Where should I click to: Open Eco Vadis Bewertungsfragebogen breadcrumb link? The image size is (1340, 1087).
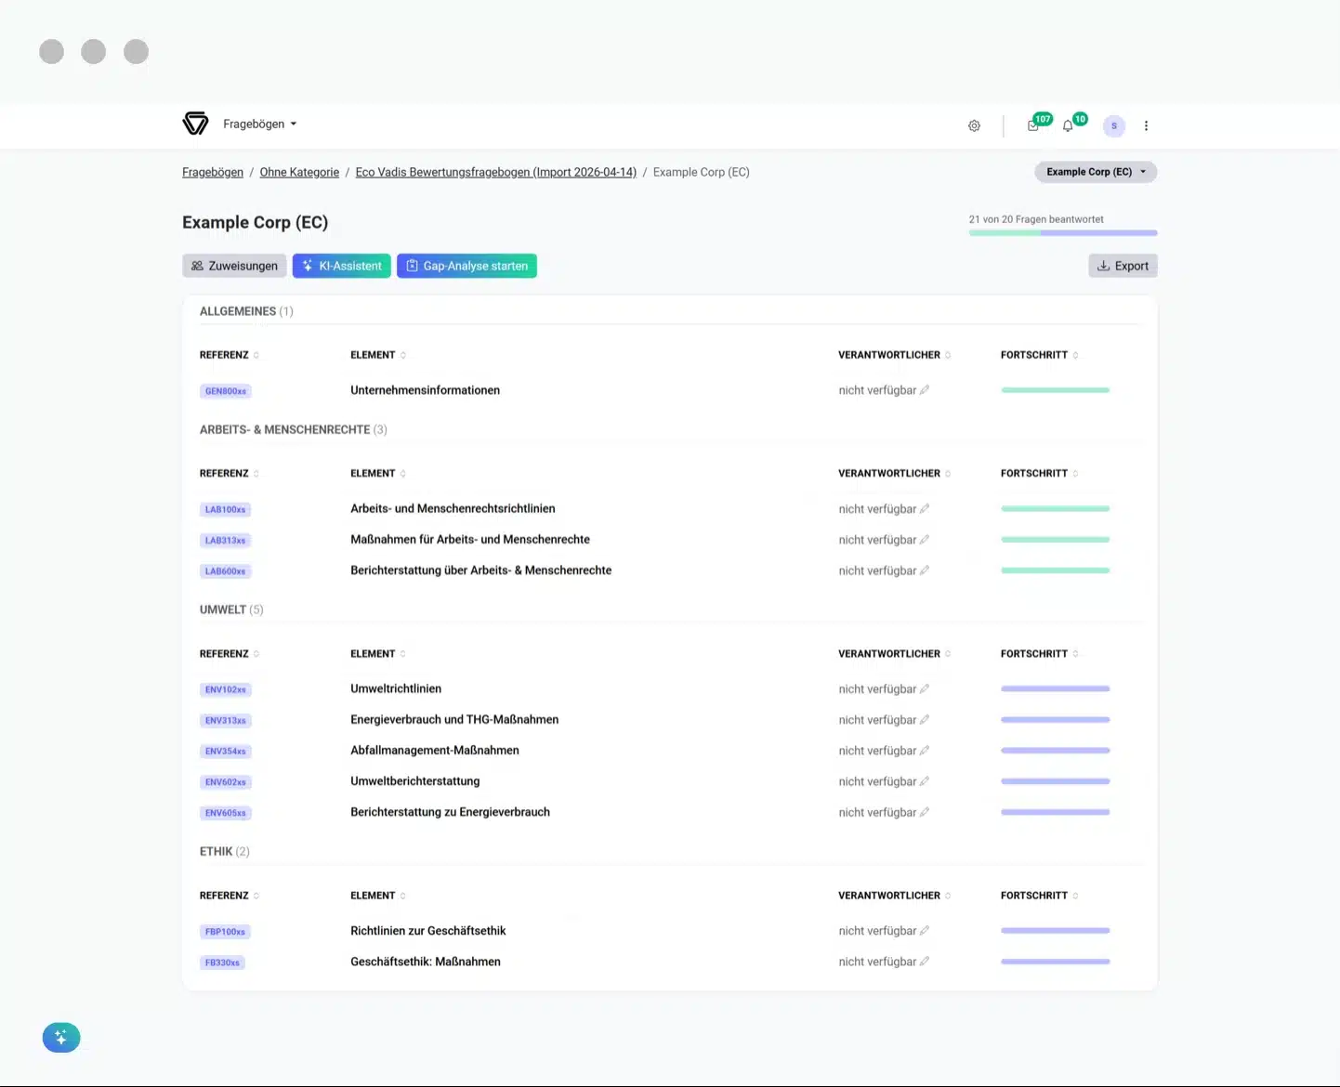click(496, 172)
